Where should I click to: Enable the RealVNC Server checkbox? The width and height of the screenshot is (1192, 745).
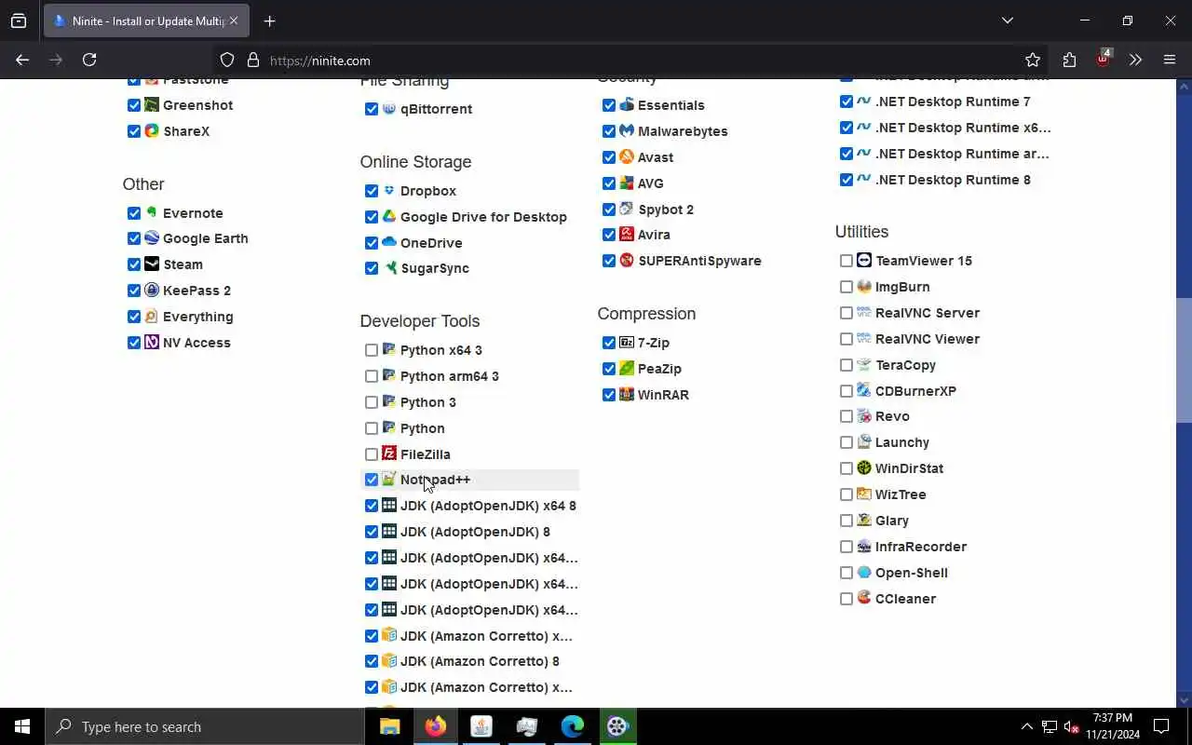tap(847, 313)
